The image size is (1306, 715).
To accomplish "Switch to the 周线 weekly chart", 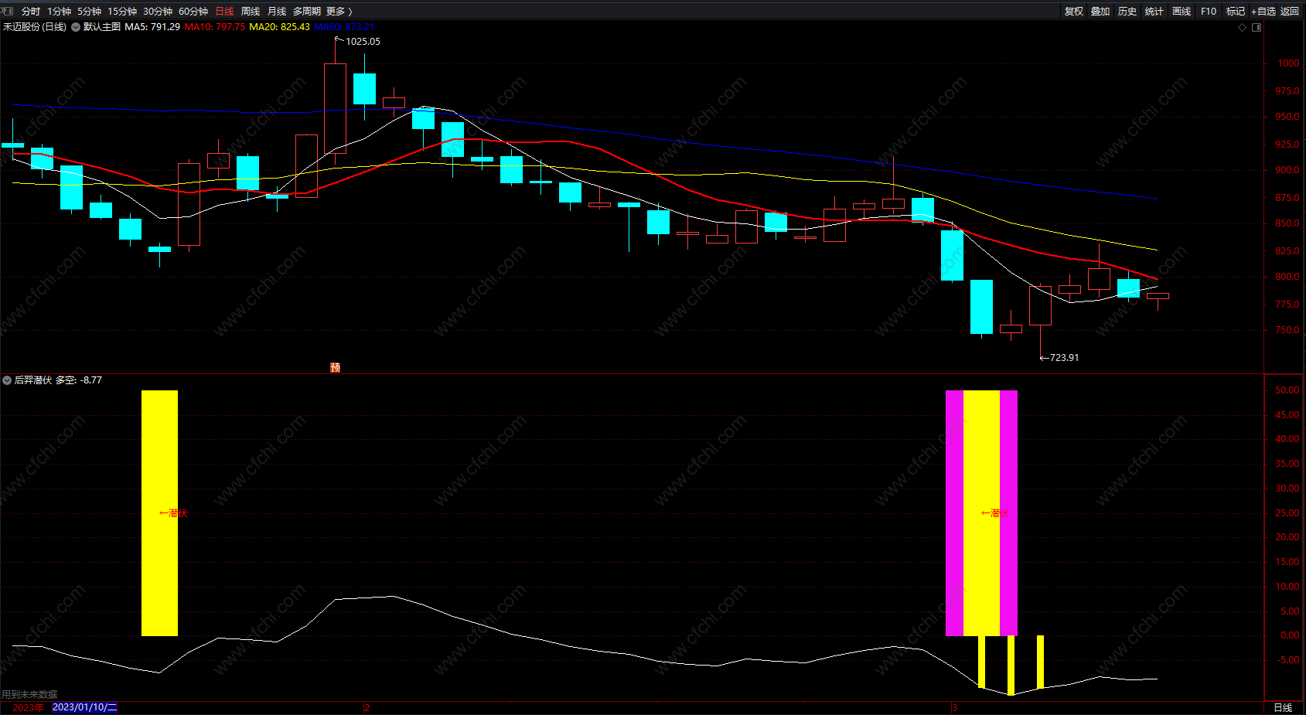I will 251,12.
